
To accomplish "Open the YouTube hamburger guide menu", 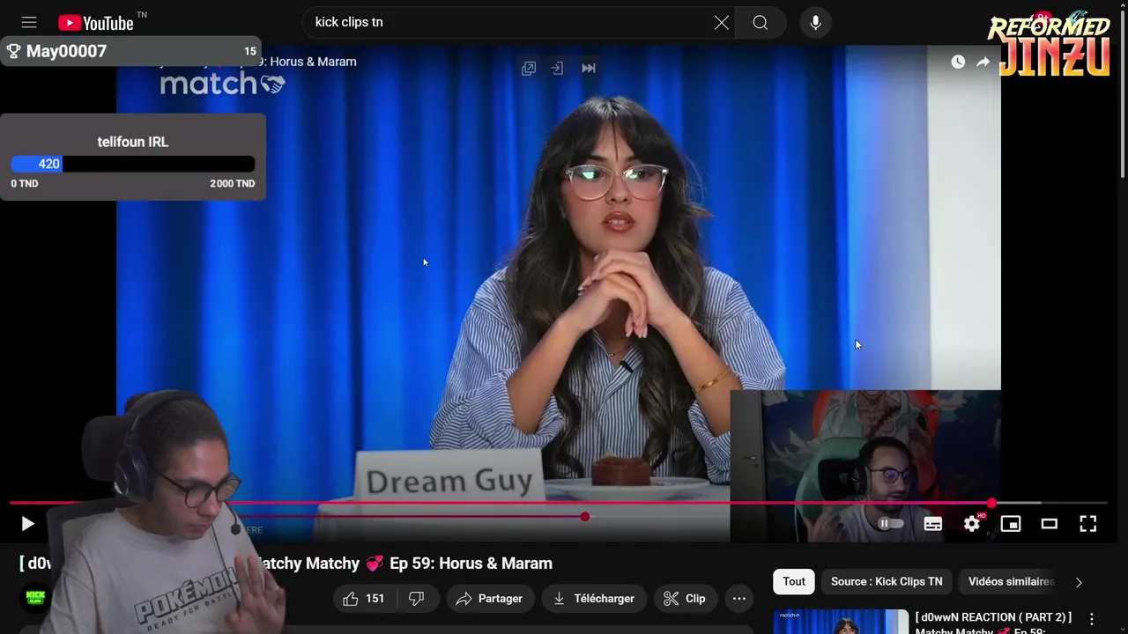I will tap(29, 23).
